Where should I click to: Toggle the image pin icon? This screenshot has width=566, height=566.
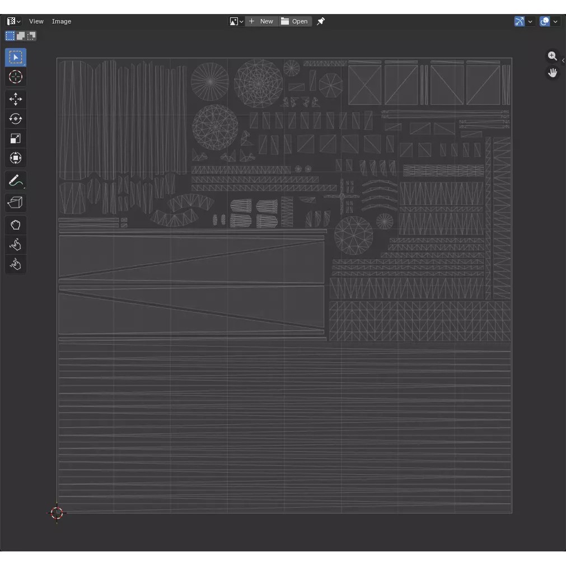(x=321, y=21)
